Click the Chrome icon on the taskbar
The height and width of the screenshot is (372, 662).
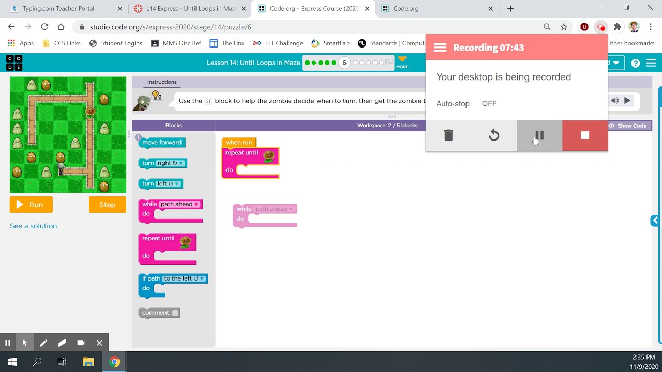[x=115, y=362]
